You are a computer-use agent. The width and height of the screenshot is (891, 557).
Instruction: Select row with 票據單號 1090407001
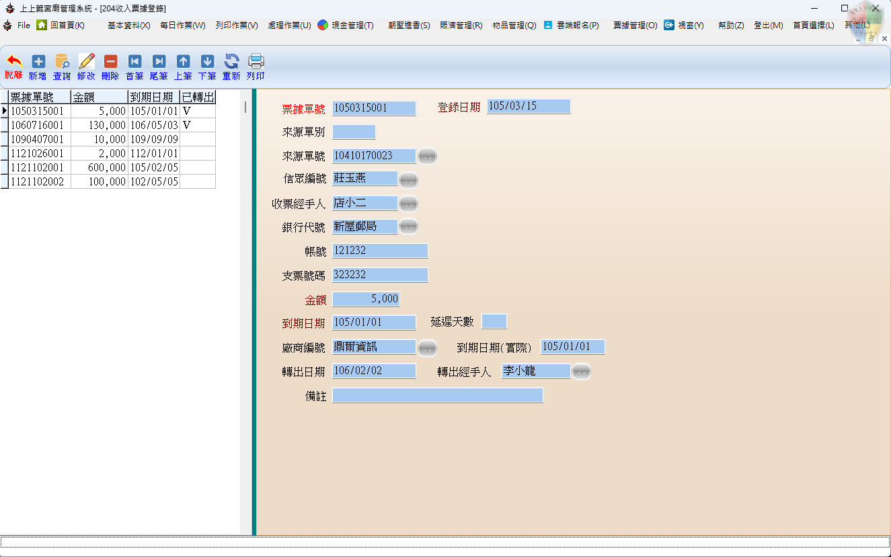pos(39,139)
